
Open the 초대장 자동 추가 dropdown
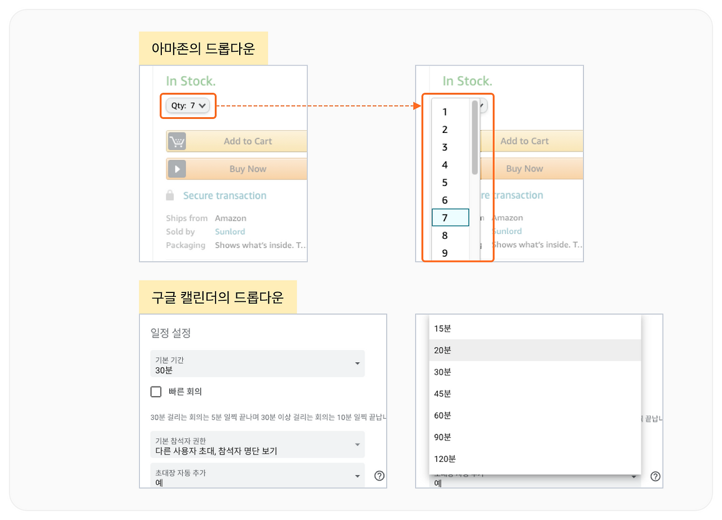[257, 475]
